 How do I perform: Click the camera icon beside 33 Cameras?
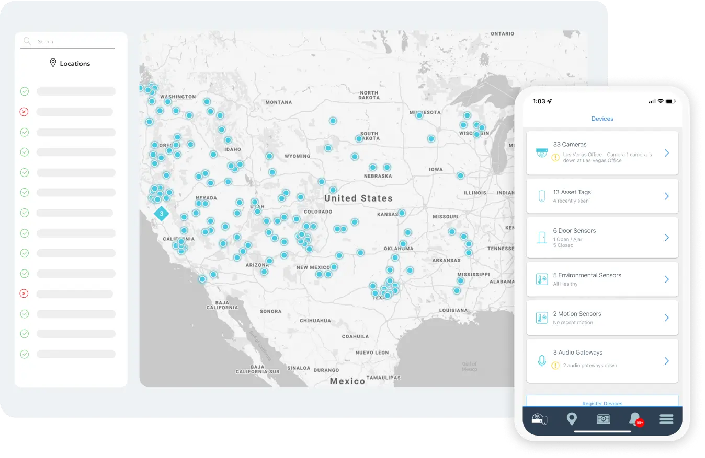[x=541, y=153]
